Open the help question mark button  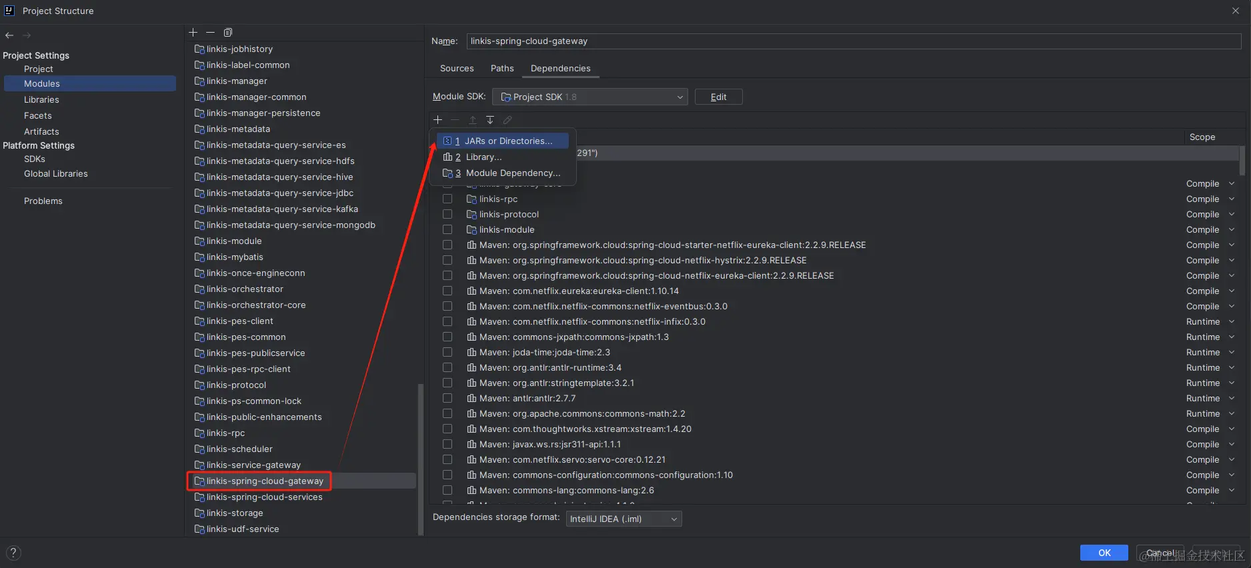coord(13,553)
